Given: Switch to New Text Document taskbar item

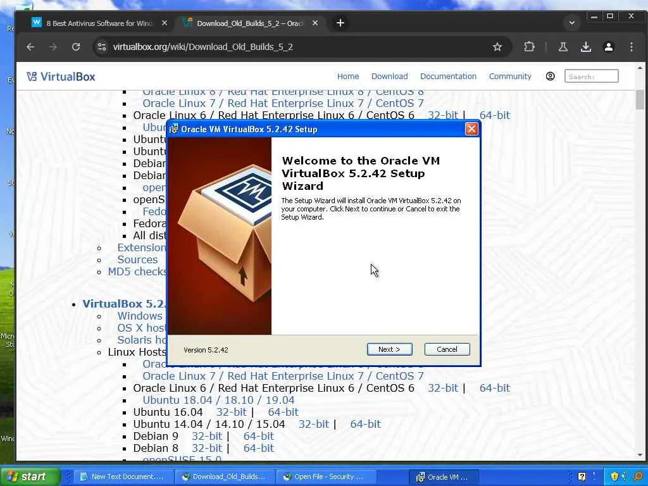Looking at the screenshot, I should click(x=122, y=477).
